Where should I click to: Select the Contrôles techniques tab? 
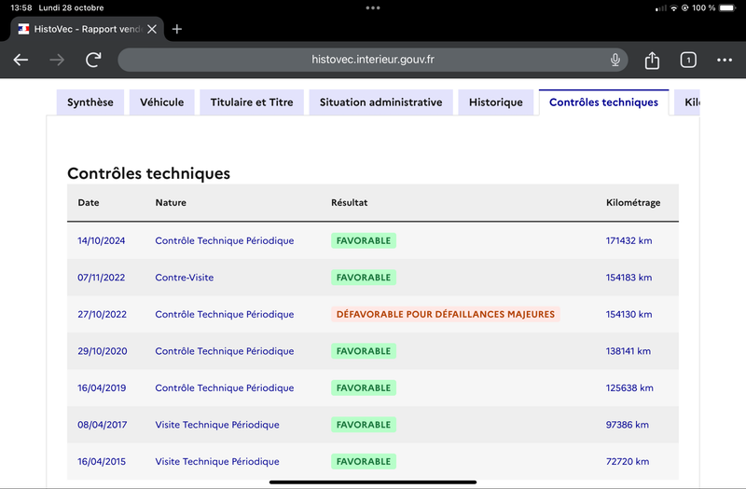click(603, 102)
